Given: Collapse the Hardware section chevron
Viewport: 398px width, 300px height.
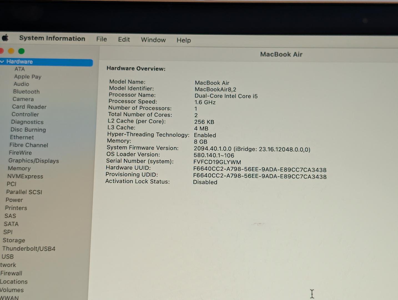Looking at the screenshot, I should 2,62.
